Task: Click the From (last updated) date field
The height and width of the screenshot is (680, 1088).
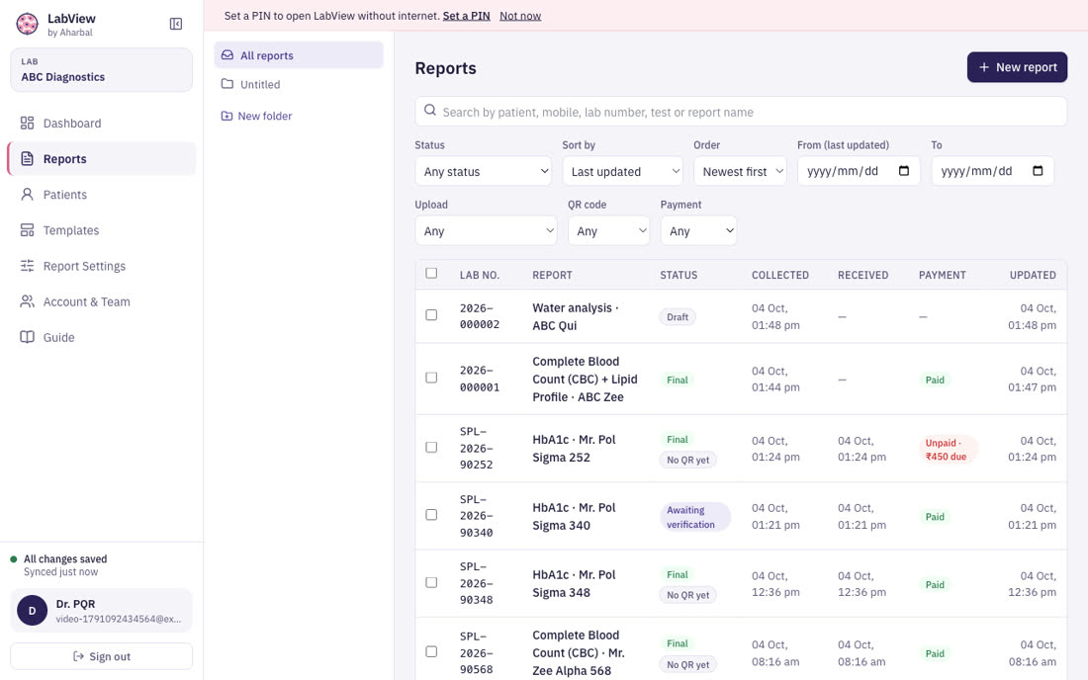Action: coord(859,171)
